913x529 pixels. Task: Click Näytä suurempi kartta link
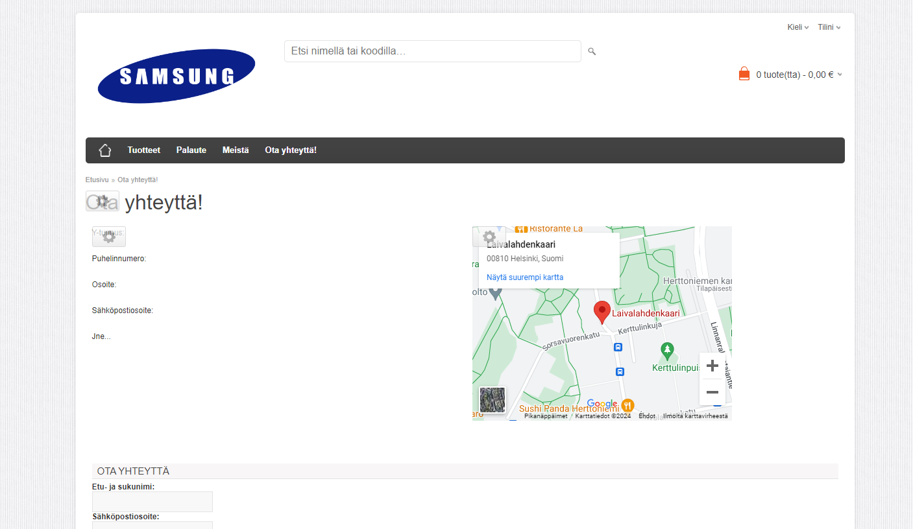coord(525,277)
